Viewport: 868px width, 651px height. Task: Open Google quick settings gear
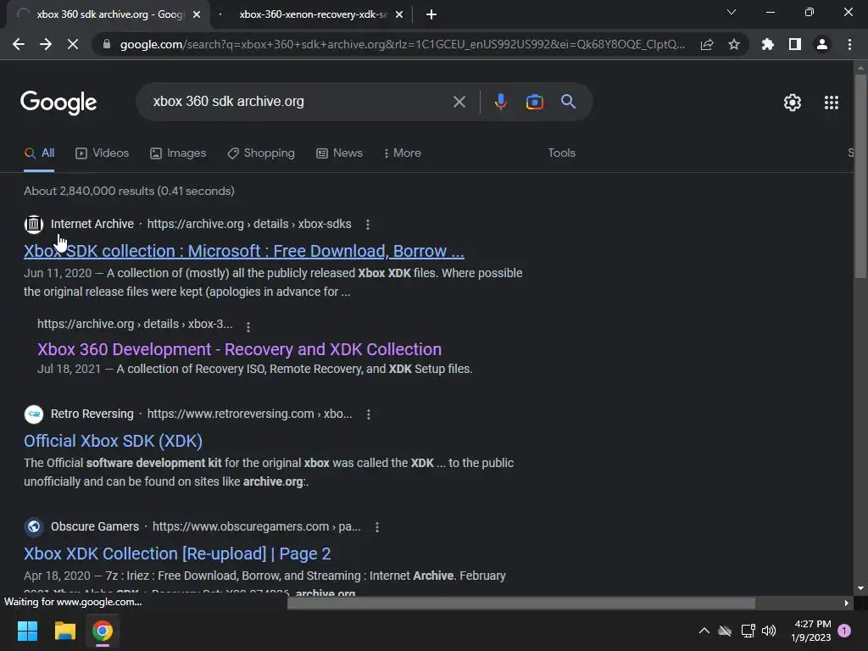[793, 103]
